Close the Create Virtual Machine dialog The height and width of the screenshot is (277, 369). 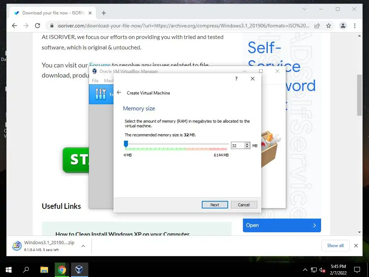[253, 79]
